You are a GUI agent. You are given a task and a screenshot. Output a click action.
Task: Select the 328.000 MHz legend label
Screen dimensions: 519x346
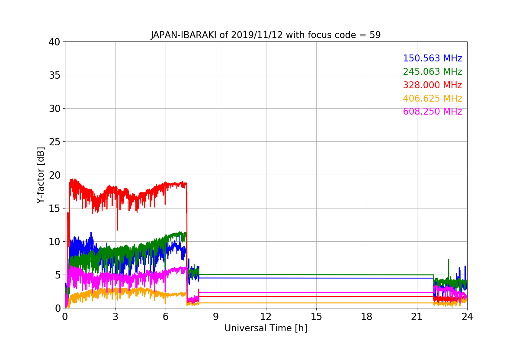coord(432,85)
